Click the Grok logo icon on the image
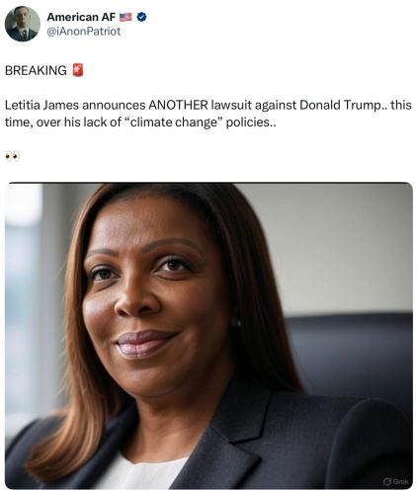 (x=387, y=481)
